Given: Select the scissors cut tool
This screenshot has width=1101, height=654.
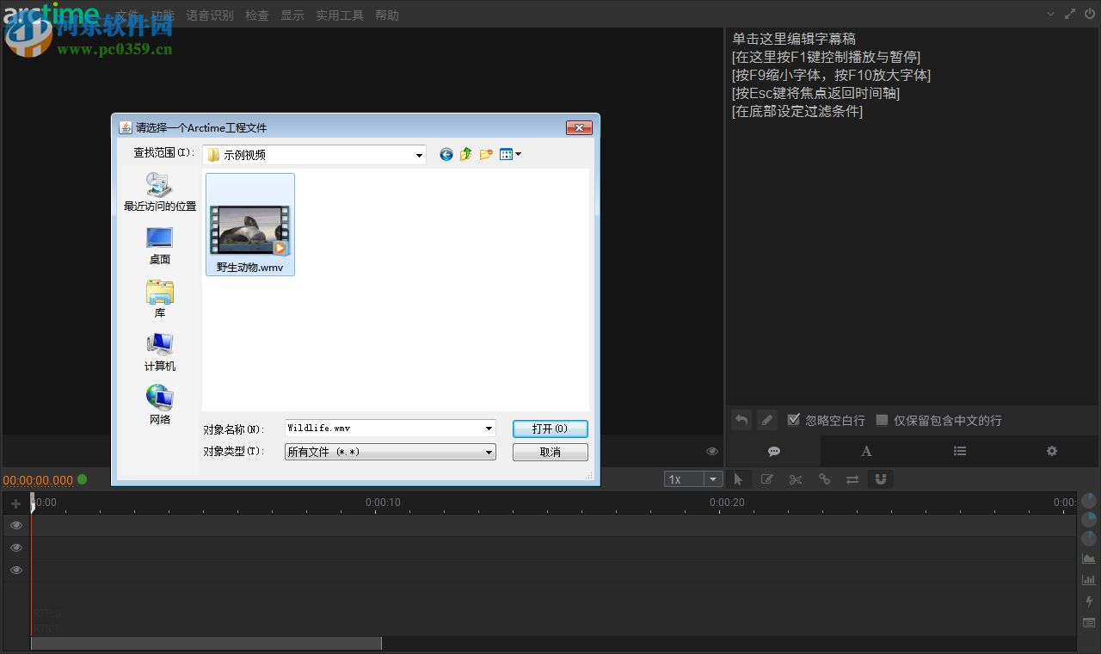Looking at the screenshot, I should pos(796,479).
